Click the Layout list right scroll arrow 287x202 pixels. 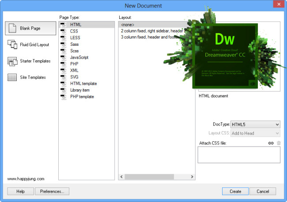pyautogui.click(x=192, y=176)
